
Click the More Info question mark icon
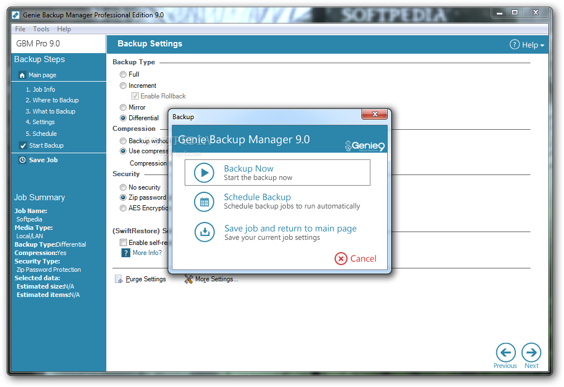pos(125,253)
